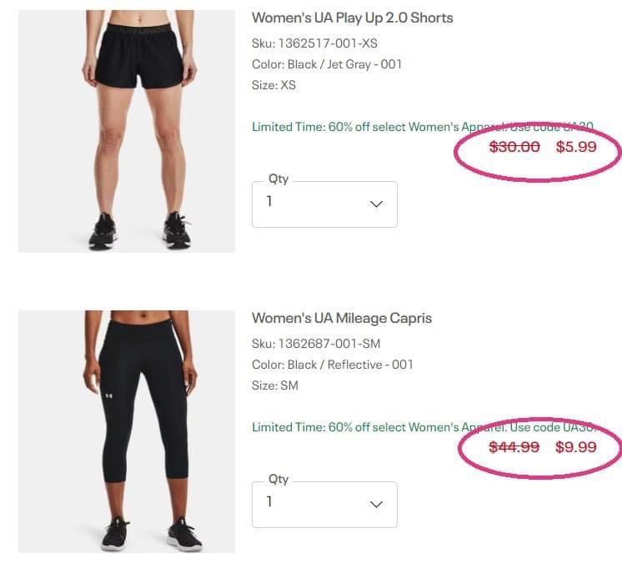
Task: Click the $9.99 sale price
Action: [x=576, y=447]
